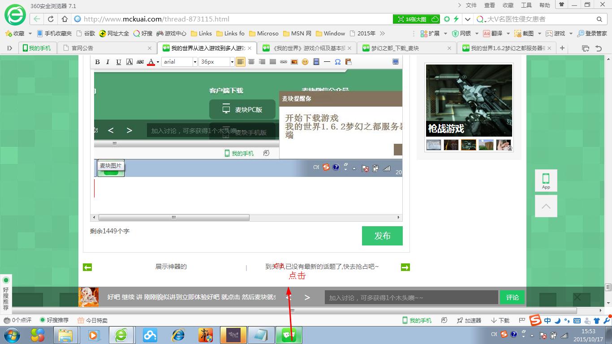Viewport: 612px width, 344px height.
Task: Click the back-to-top up arrow button
Action: [x=546, y=206]
